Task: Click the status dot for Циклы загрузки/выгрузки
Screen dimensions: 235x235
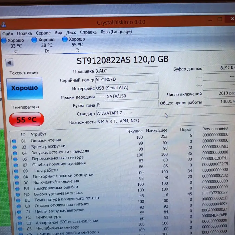Action: (19, 212)
